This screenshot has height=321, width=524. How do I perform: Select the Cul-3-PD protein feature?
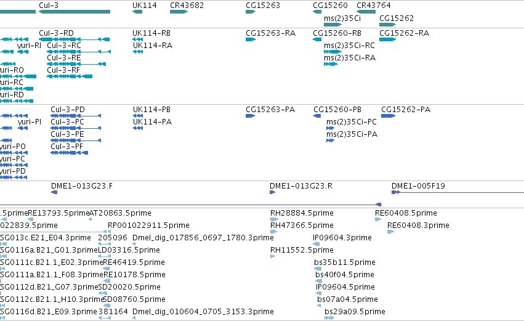(76, 116)
